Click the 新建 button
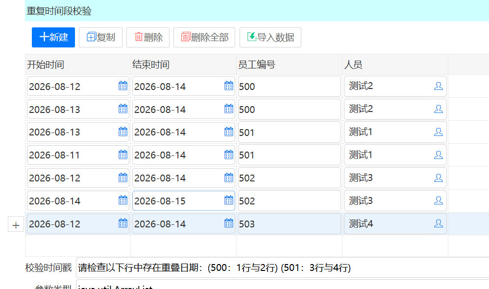 click(x=53, y=37)
